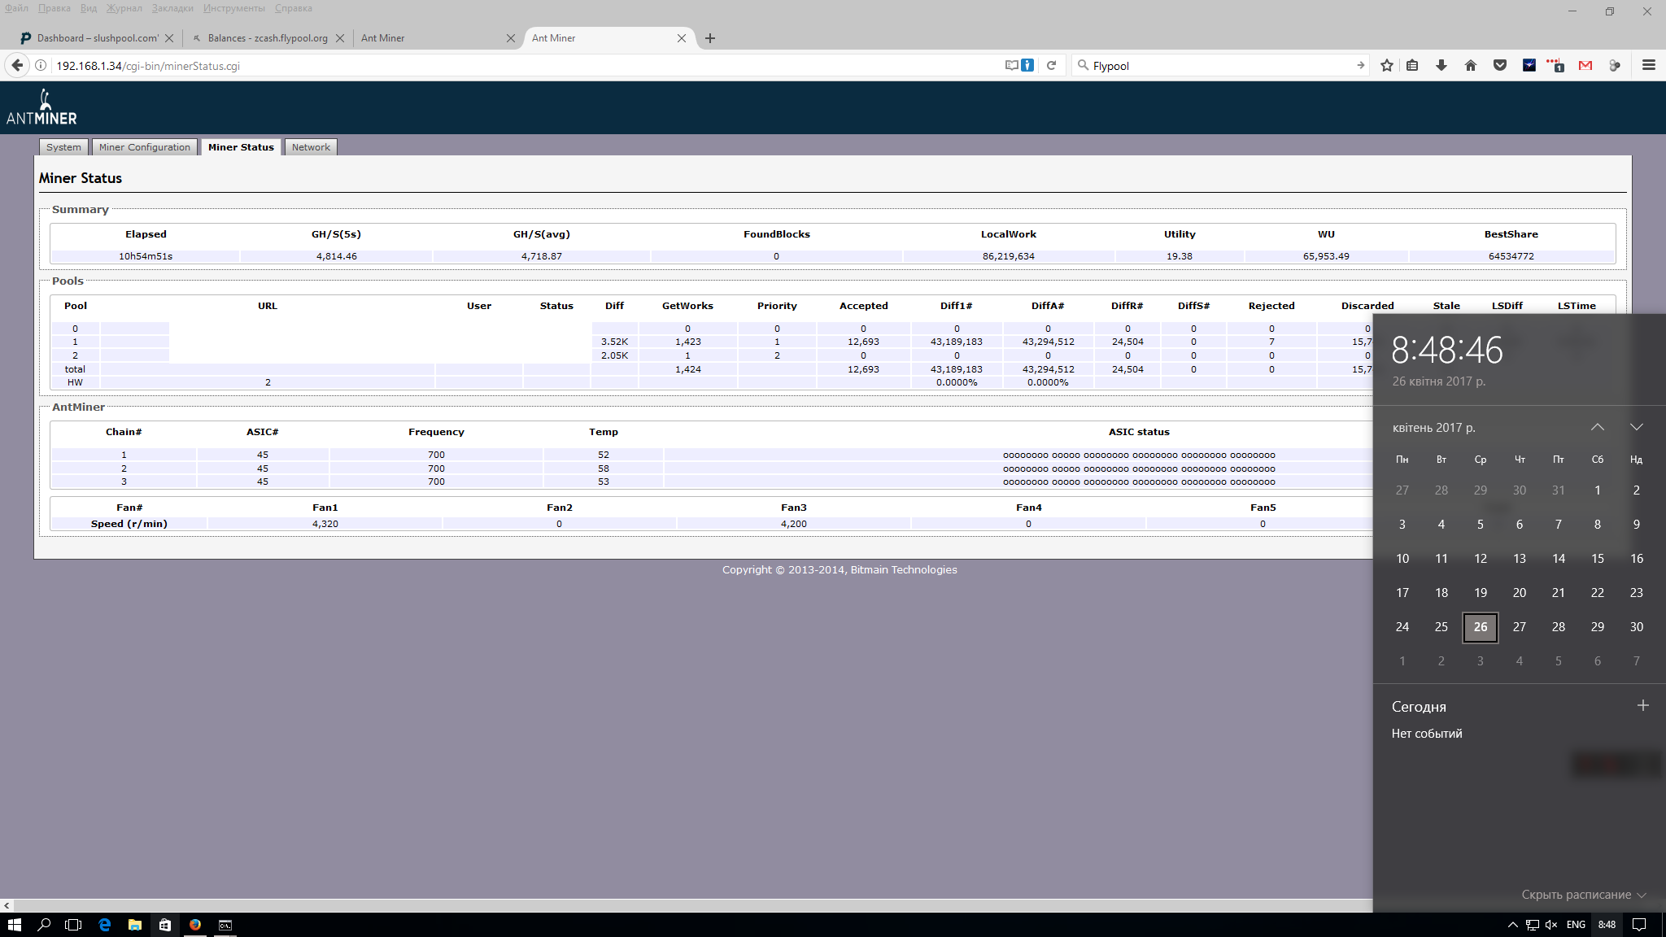Open the Gmail notifier icon
The height and width of the screenshot is (937, 1666).
(1585, 66)
